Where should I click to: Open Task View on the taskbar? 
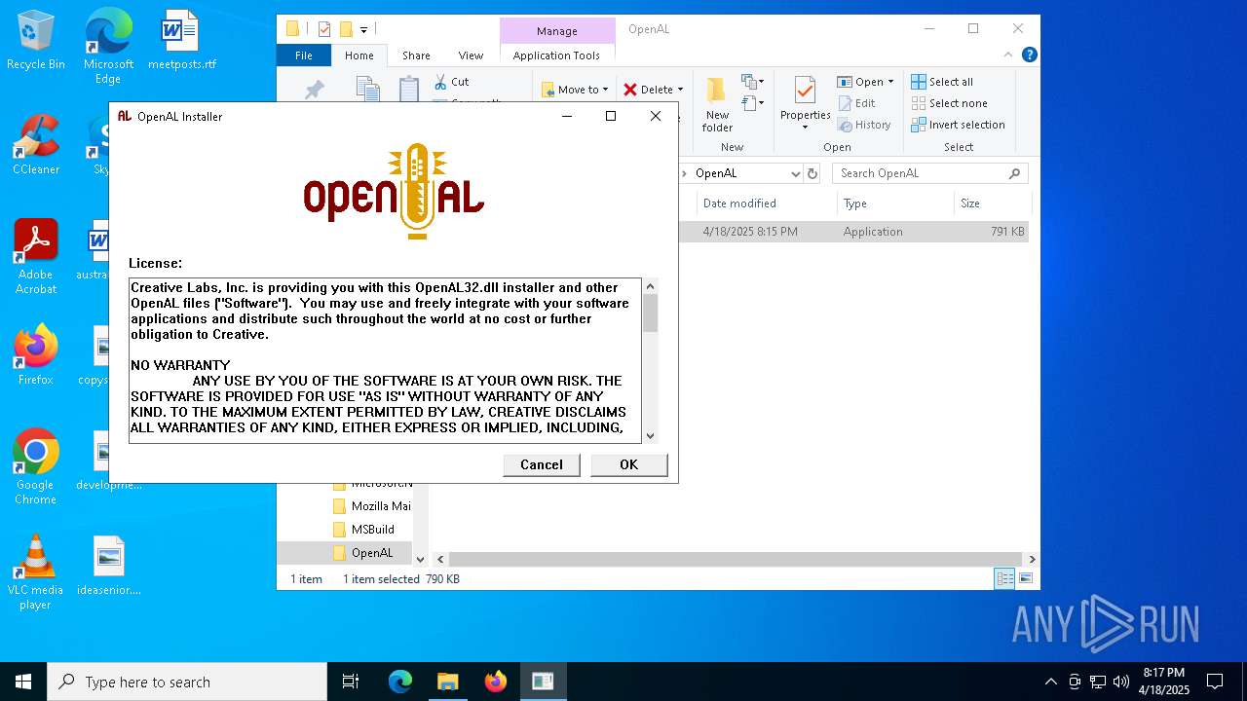(351, 682)
